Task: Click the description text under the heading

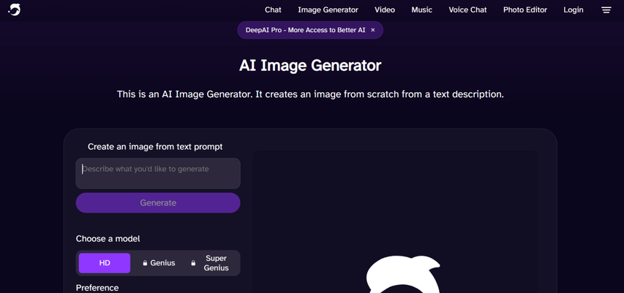Action: pos(310,94)
